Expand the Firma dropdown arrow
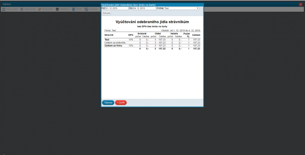This screenshot has width=305, height=155. (197, 8)
